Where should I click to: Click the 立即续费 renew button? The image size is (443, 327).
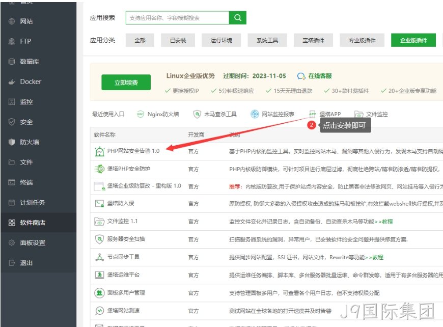pos(126,83)
